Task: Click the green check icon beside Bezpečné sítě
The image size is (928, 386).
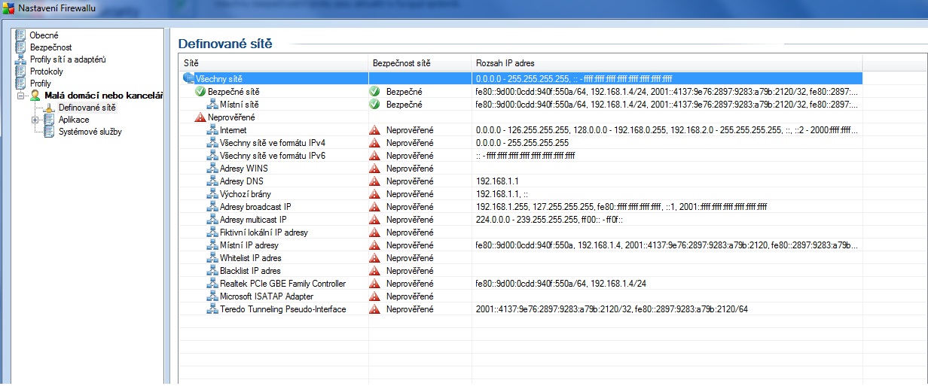Action: [x=200, y=91]
